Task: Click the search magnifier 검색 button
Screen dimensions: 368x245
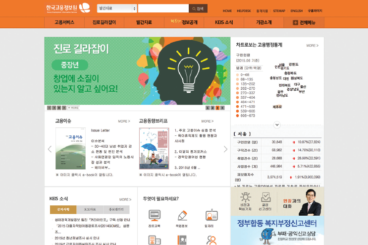Action: pyautogui.click(x=198, y=8)
